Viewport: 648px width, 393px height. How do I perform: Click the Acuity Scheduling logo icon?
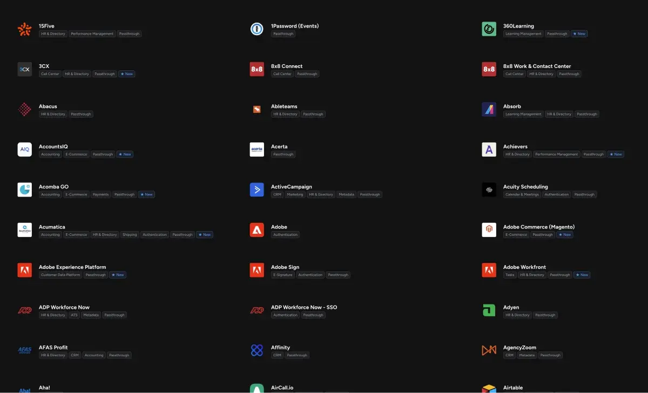tap(489, 189)
